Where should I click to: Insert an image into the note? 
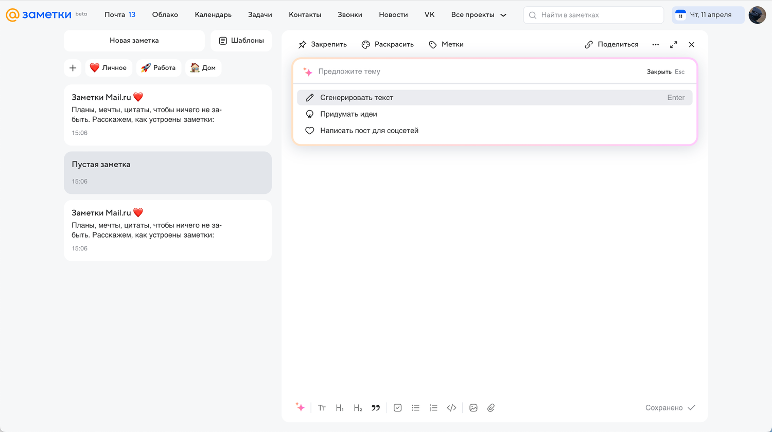point(473,408)
